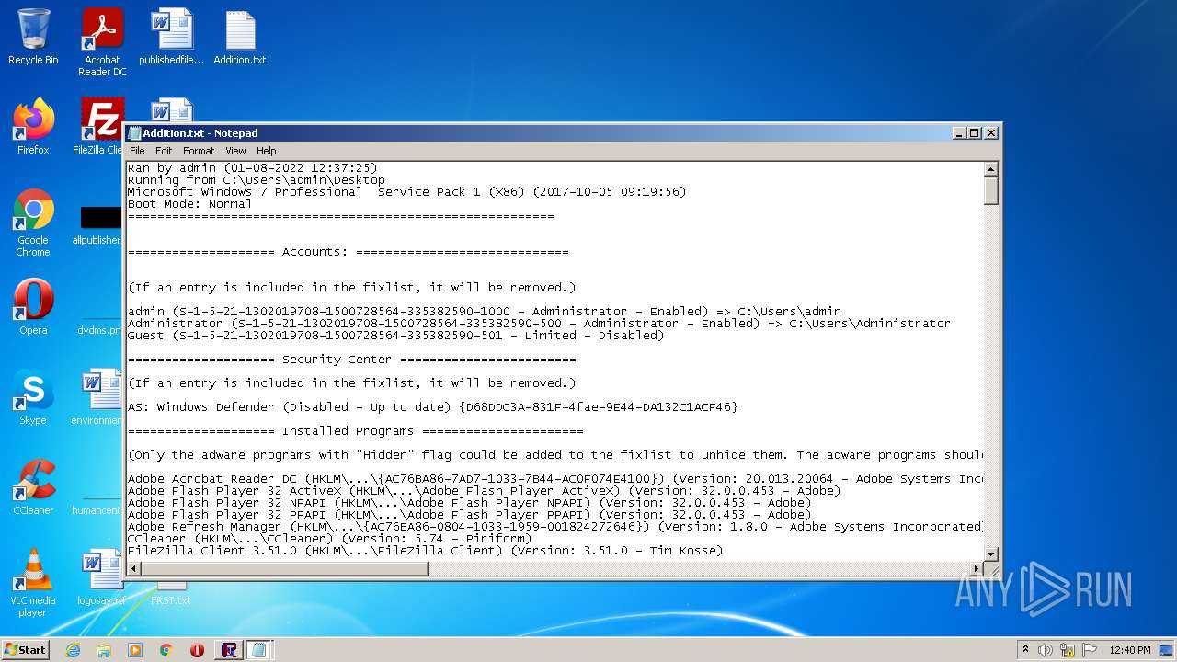Click the horizontal scrollbar thumb in Notepad
This screenshot has height=662, width=1177.
[x=285, y=568]
